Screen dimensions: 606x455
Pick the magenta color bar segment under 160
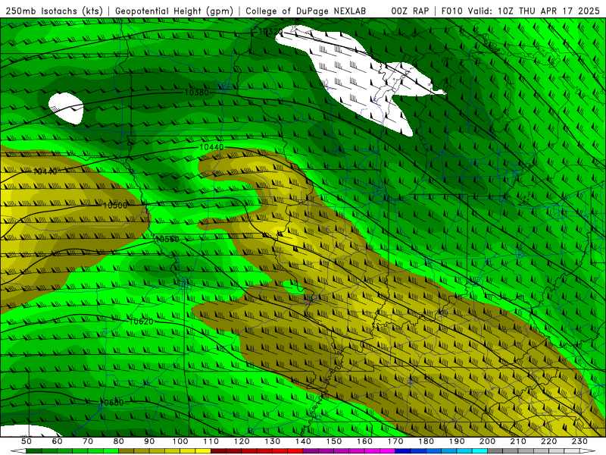(372, 451)
